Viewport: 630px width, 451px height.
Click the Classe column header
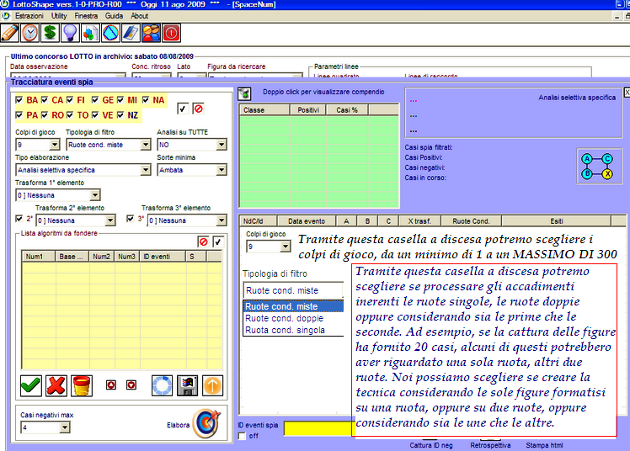pyautogui.click(x=264, y=109)
